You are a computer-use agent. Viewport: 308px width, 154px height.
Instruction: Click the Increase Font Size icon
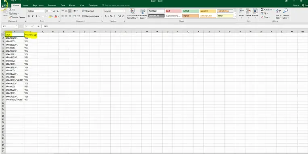click(54, 11)
